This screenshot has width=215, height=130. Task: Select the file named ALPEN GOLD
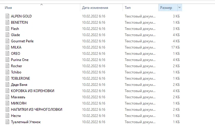pyautogui.click(x=21, y=16)
